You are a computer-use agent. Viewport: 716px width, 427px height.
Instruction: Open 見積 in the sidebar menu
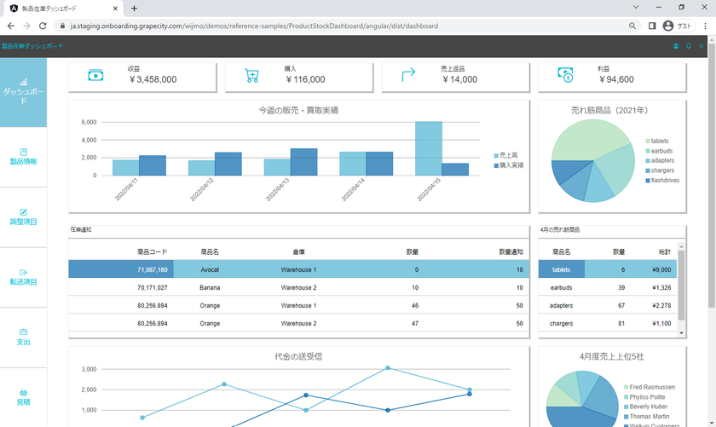(x=23, y=397)
